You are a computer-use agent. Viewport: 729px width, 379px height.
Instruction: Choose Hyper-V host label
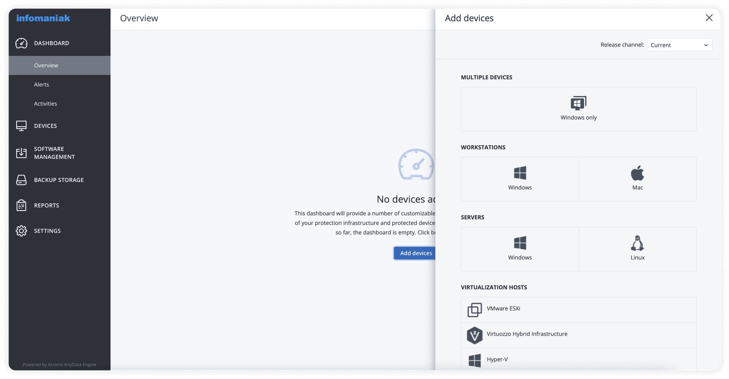coord(497,359)
